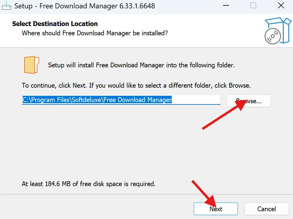Close the Setup window
The width and height of the screenshot is (293, 219).
281,6
